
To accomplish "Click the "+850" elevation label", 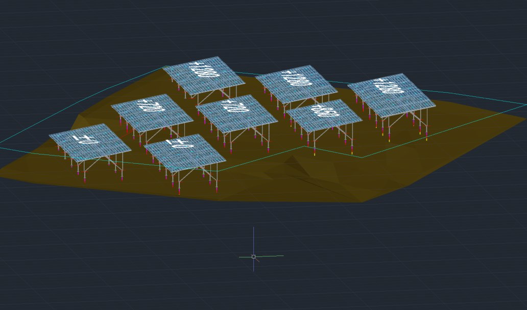I will point(325,111).
